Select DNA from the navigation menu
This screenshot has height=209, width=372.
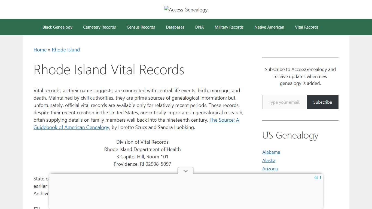coord(199,27)
